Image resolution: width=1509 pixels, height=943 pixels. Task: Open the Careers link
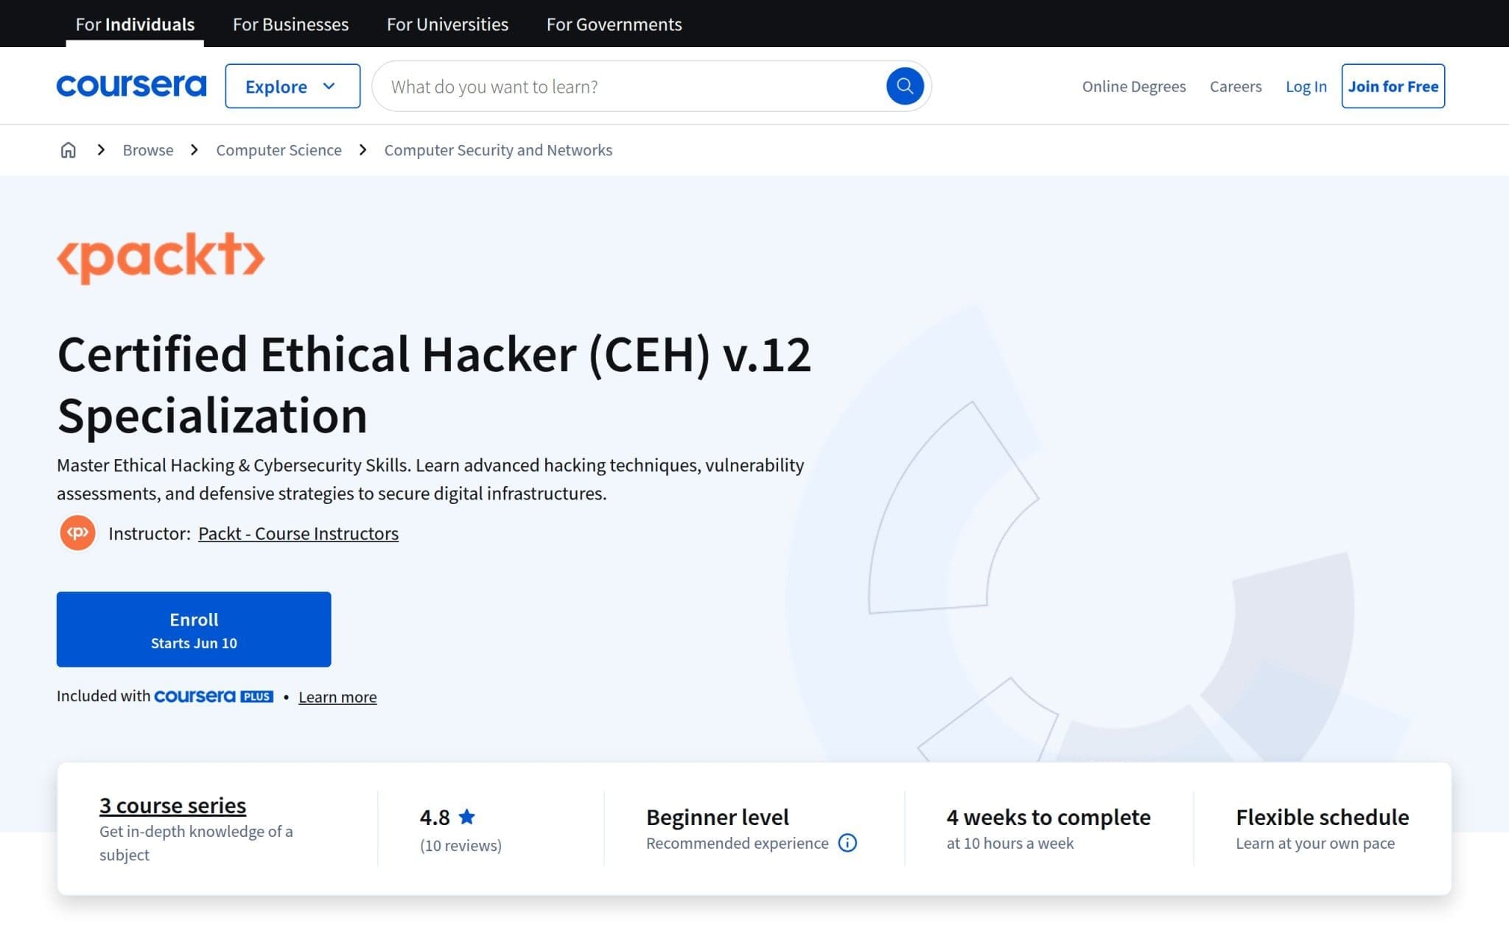(1235, 86)
